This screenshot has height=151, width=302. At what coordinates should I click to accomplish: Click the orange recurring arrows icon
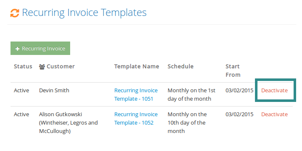click(15, 13)
